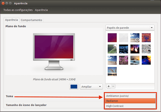Select the blue sky beach posts wallpaper

coord(112,60)
